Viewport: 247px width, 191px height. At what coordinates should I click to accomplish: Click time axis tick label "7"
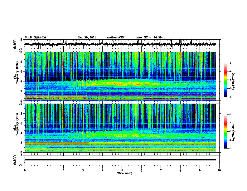pos(161,170)
